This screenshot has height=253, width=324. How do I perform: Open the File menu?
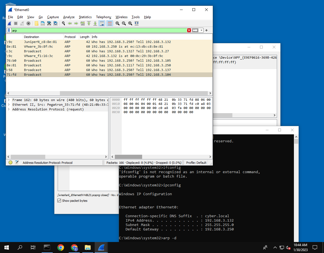[x=10, y=17]
